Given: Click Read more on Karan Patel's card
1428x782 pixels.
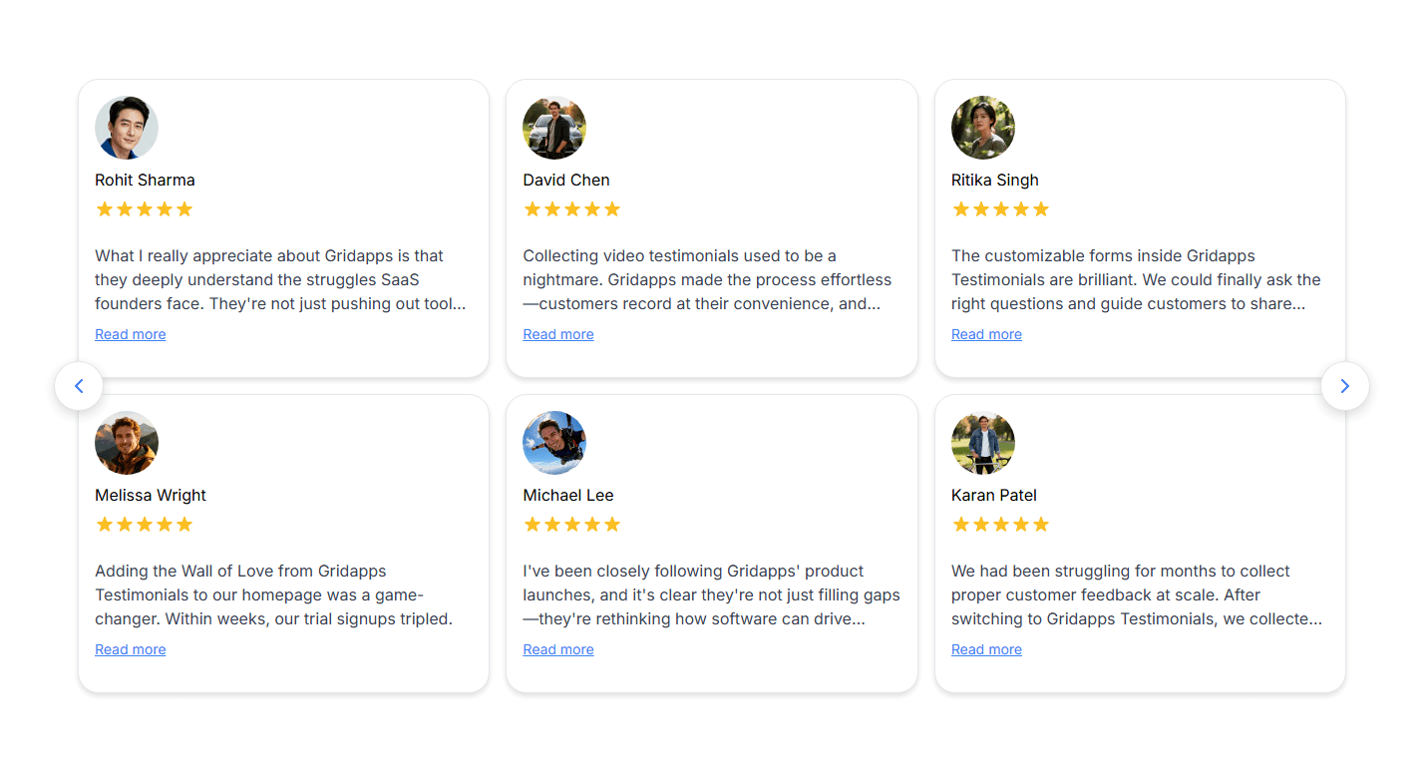Looking at the screenshot, I should click(x=986, y=648).
